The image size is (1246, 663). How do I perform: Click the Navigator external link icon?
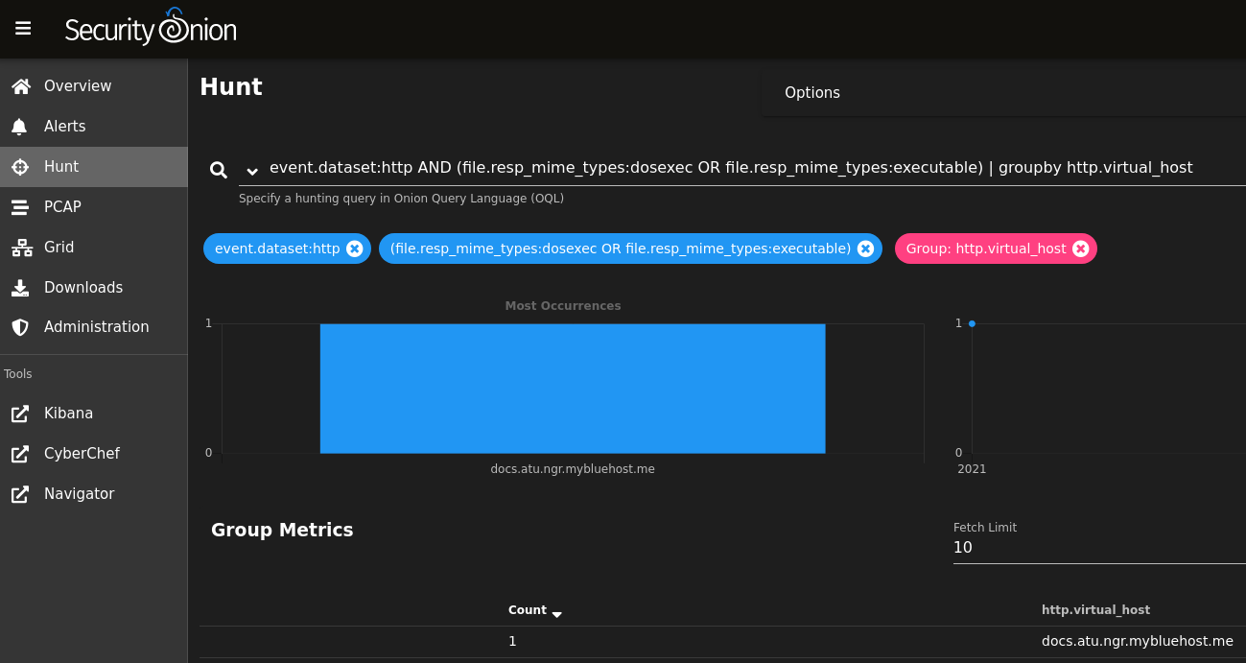click(20, 494)
